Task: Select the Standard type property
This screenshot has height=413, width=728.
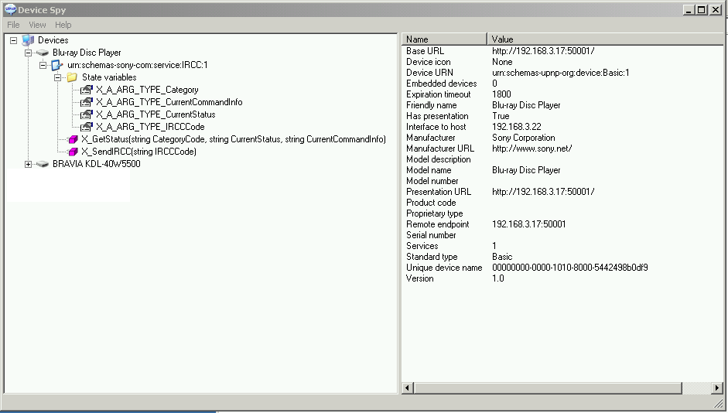Action: [x=432, y=257]
